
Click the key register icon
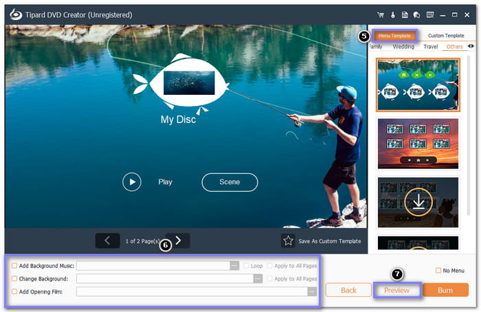tap(394, 14)
